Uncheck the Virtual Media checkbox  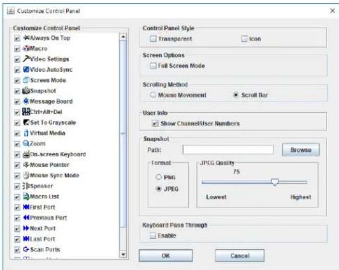click(x=17, y=133)
